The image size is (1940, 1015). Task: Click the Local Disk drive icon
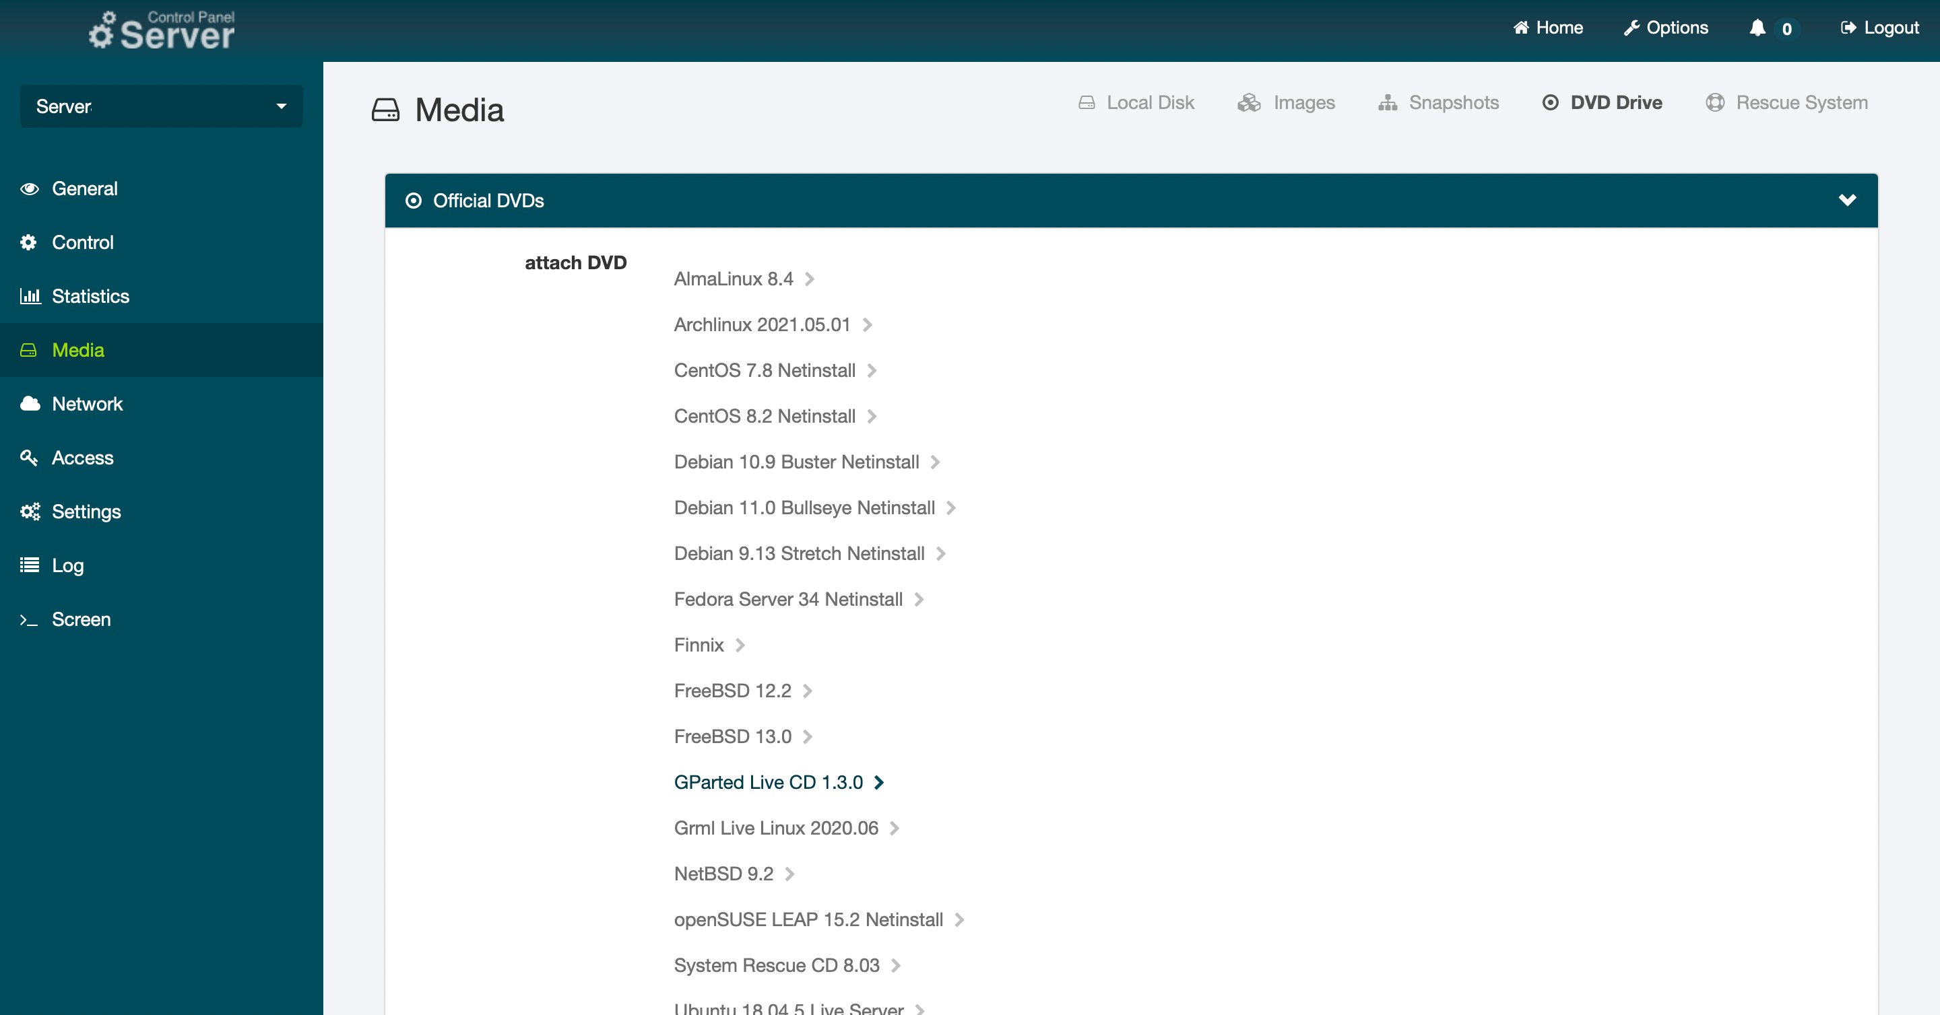tap(1086, 102)
